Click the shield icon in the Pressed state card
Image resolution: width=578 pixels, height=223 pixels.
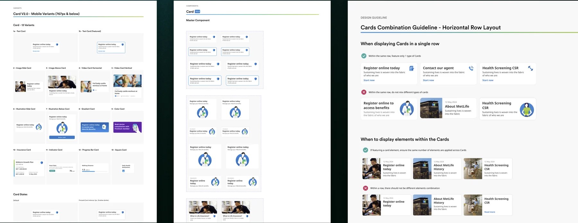[x=123, y=212]
